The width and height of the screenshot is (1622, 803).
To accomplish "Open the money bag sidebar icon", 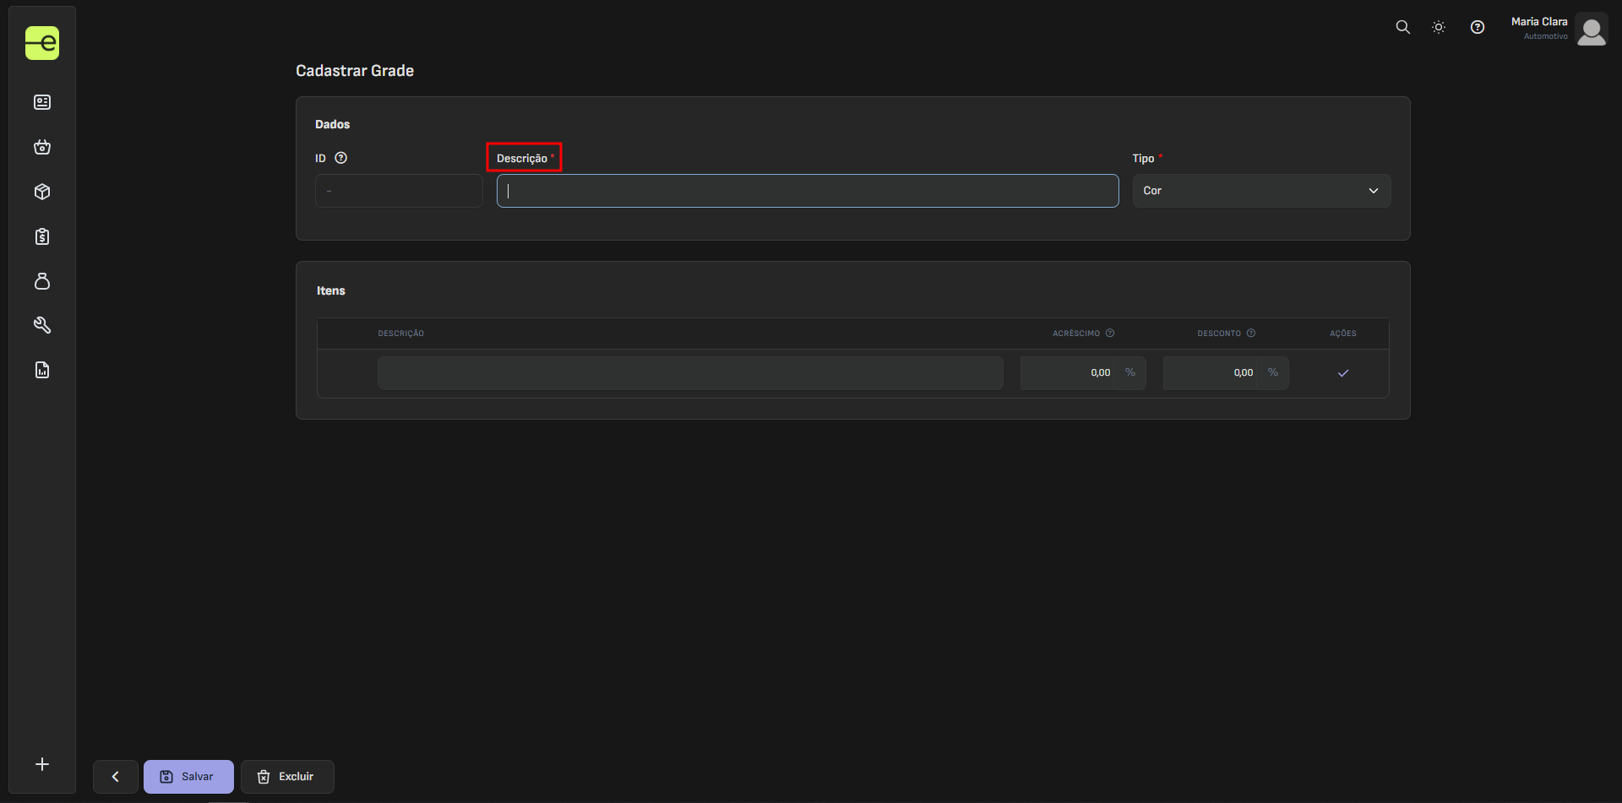I will click(x=42, y=281).
